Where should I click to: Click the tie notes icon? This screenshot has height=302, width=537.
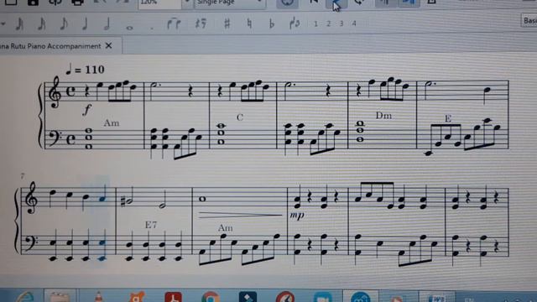(x=174, y=24)
